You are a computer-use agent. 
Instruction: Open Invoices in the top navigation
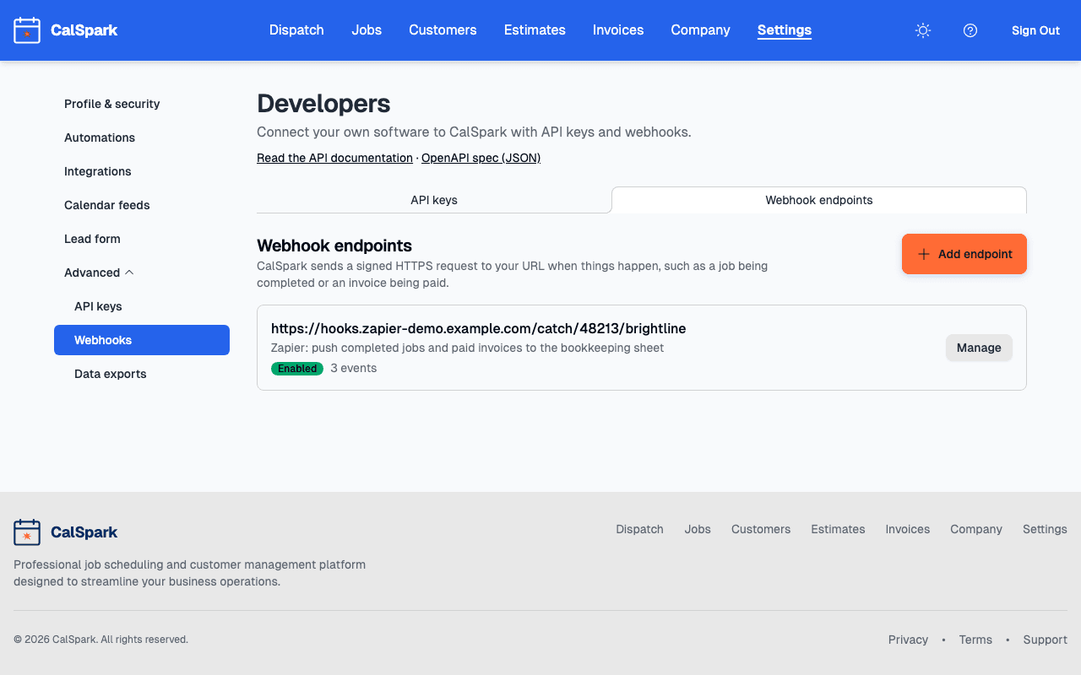click(618, 30)
